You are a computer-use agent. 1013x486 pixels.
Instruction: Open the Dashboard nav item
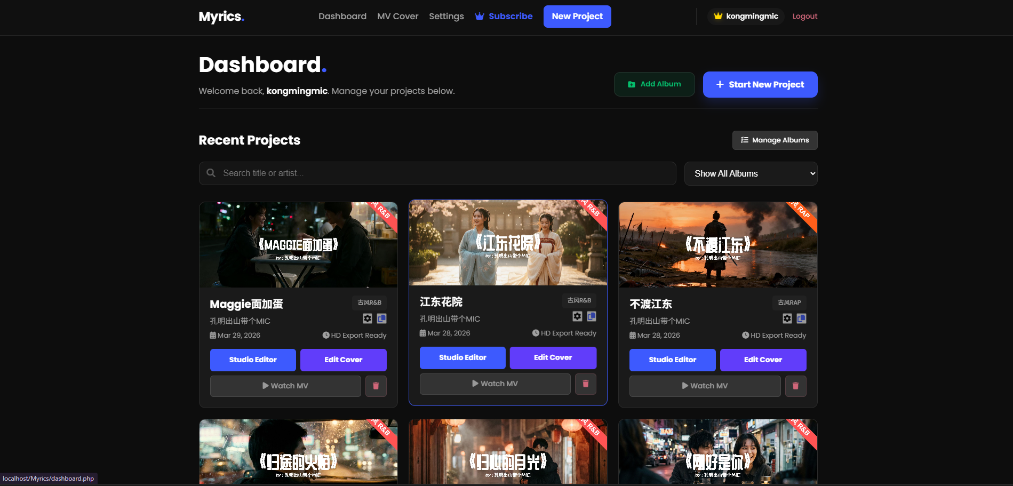(x=342, y=16)
